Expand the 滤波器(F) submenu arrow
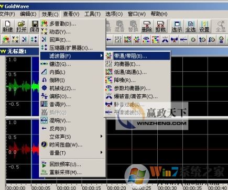Screen dimensions: 228x190 pos(101,56)
